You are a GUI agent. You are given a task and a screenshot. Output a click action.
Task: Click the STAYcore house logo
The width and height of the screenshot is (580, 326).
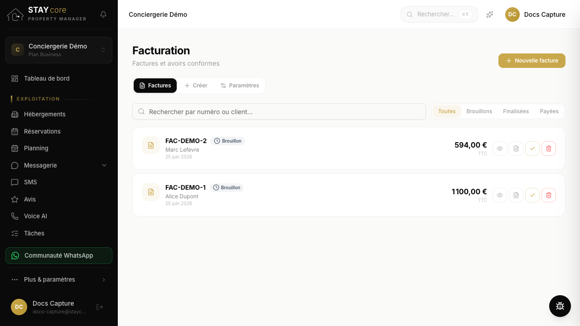[15, 15]
